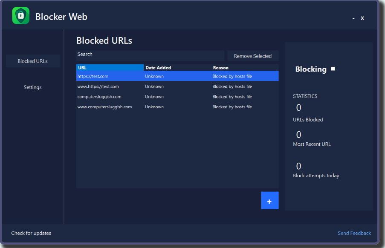Screen dimensions: 385x248
Task: Minimize the Blocker Web window
Action: (353, 18)
